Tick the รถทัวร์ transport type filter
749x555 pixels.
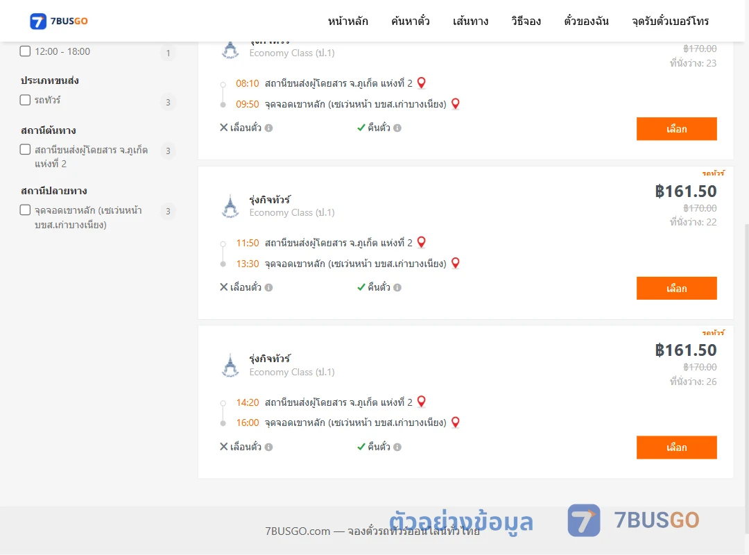[x=26, y=100]
